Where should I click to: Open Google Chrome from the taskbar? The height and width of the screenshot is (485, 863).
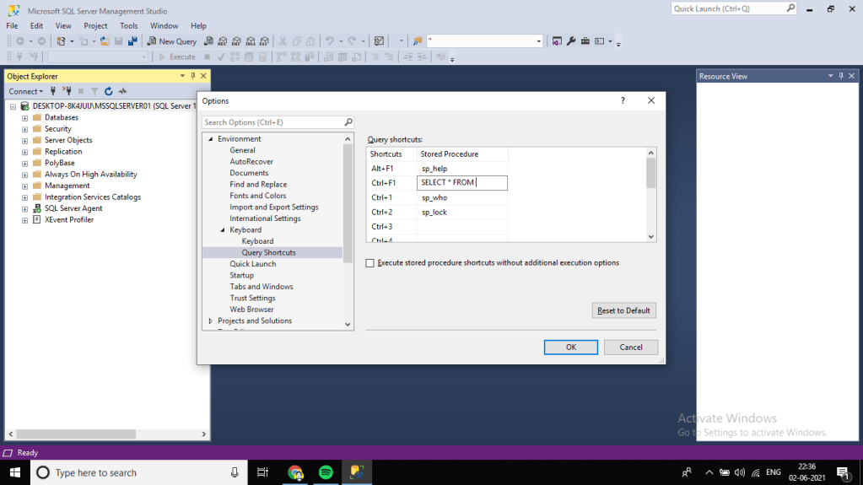tap(294, 472)
